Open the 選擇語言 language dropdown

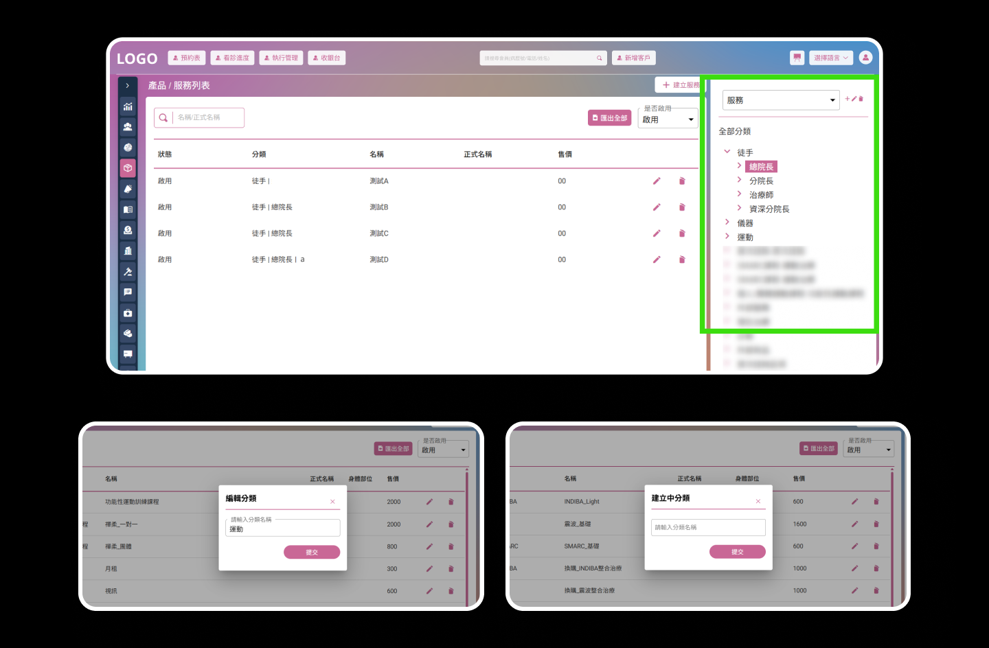point(830,58)
